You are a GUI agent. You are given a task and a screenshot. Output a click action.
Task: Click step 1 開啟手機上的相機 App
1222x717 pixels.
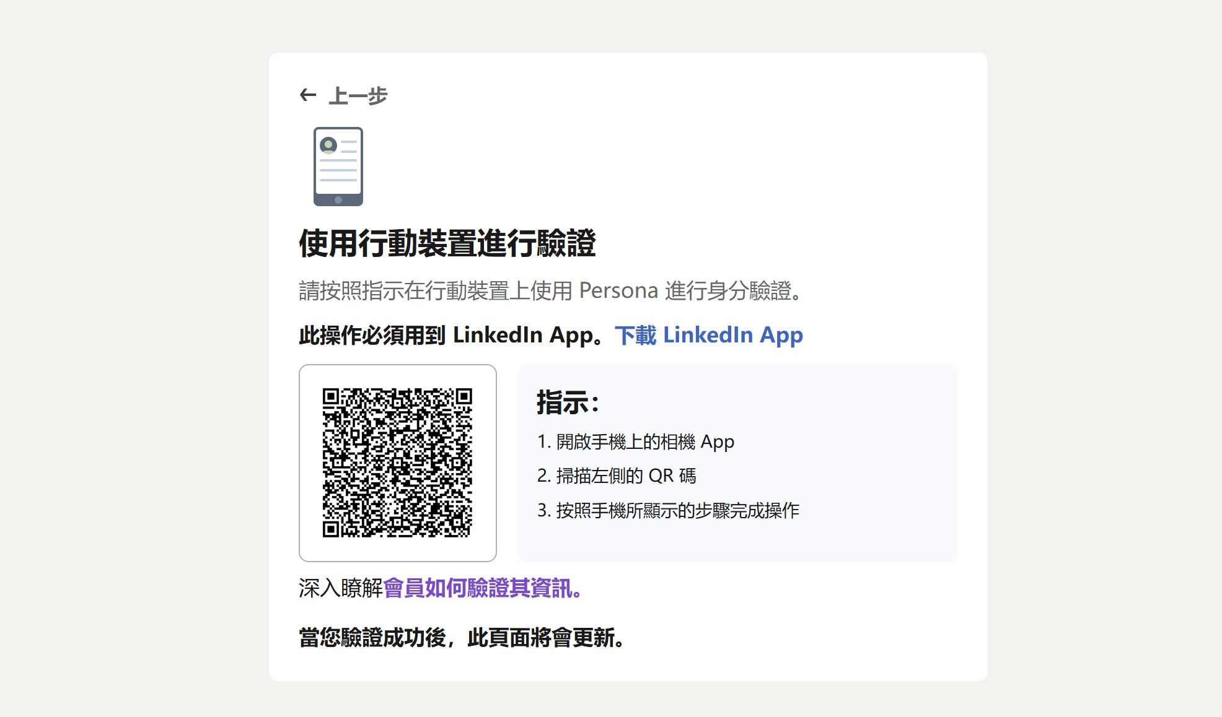click(636, 442)
